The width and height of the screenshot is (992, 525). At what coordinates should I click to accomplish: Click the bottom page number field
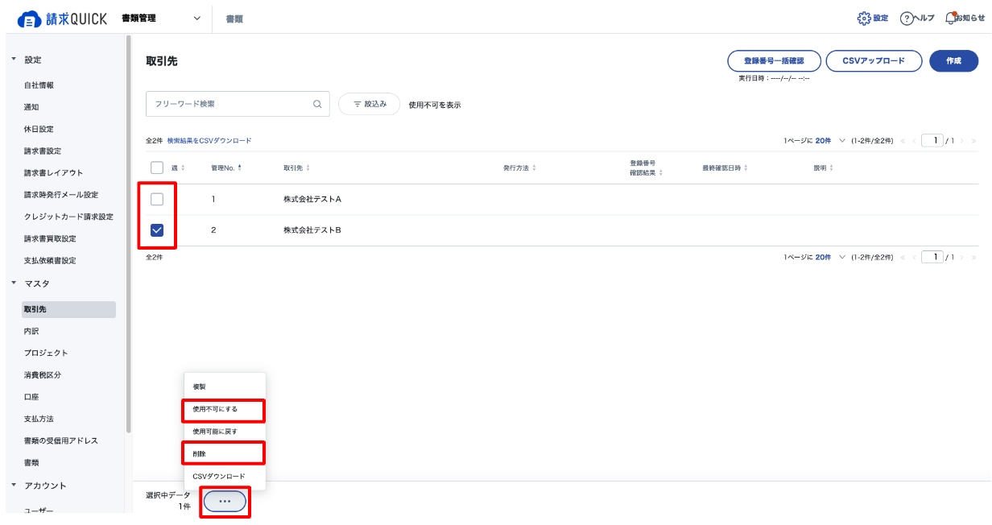[932, 257]
